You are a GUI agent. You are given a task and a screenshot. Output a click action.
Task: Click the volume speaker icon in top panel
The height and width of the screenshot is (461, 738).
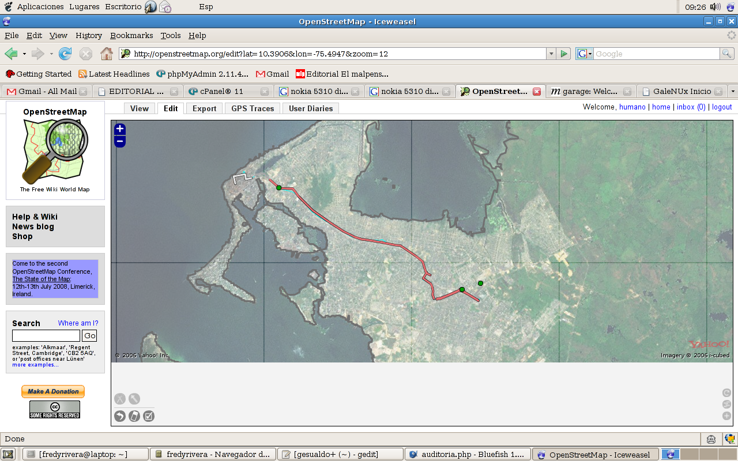tap(715, 7)
